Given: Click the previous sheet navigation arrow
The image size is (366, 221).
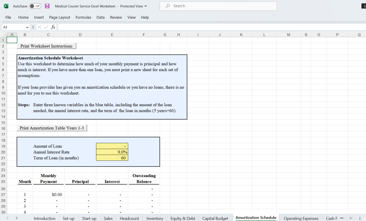Looking at the screenshot, I should click(x=7, y=218).
